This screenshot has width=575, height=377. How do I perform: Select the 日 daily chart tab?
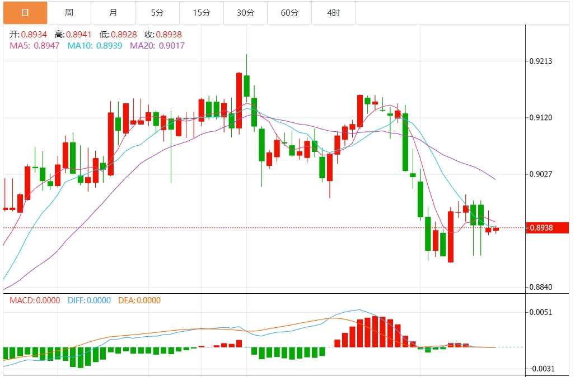pos(25,13)
